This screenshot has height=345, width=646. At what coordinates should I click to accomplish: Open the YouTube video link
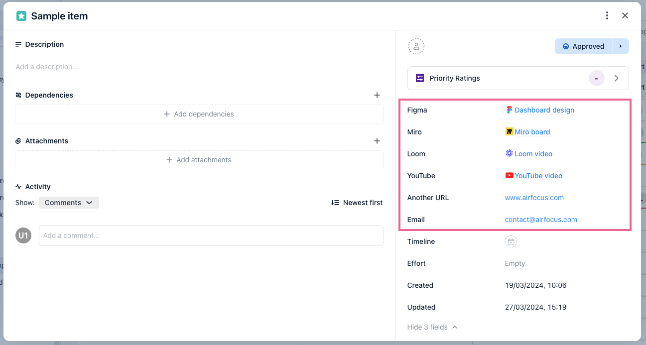[x=538, y=176]
